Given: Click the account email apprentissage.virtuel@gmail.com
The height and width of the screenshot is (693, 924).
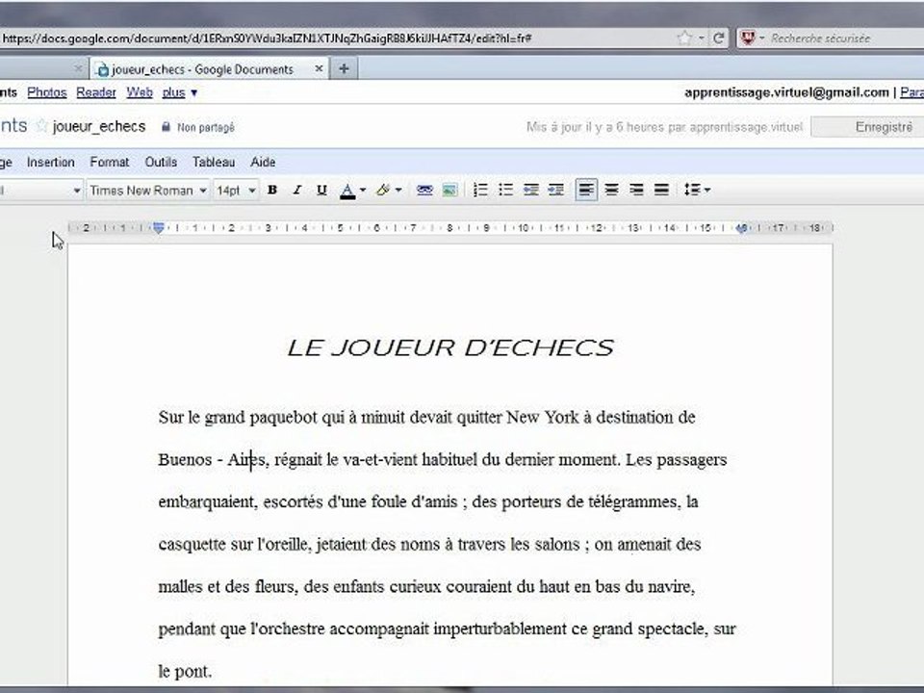Looking at the screenshot, I should click(x=786, y=92).
